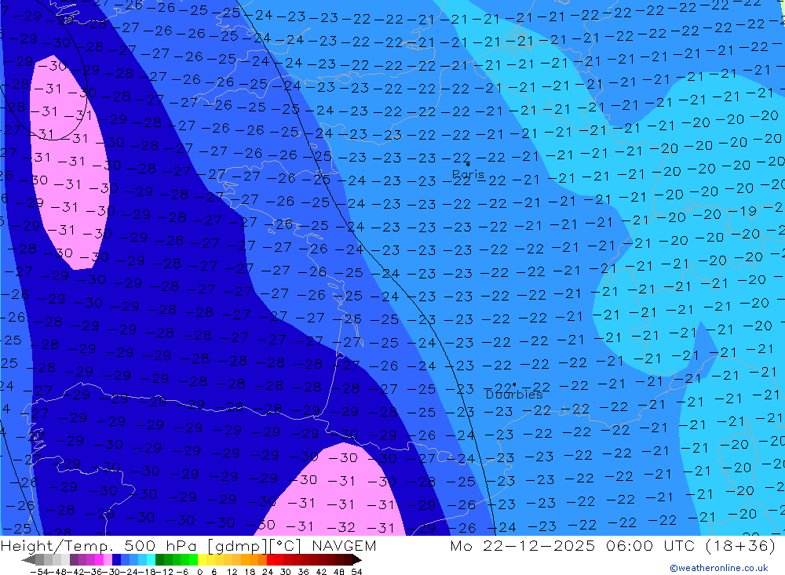Click the black dot marking Paris

point(468,164)
